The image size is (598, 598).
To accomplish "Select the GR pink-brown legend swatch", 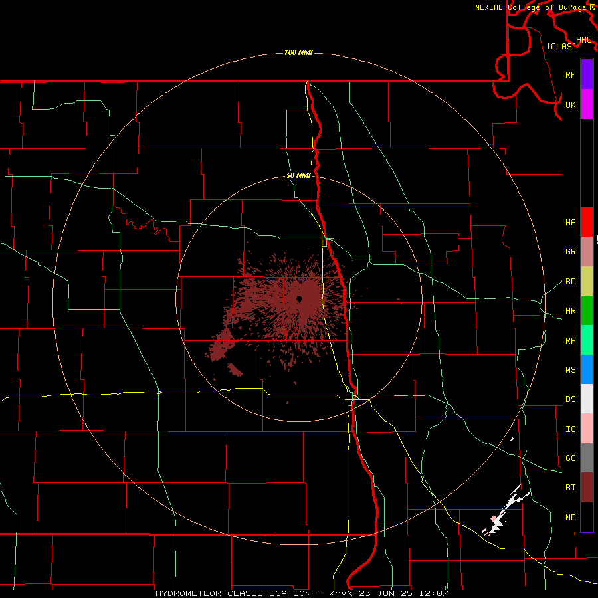I will (587, 252).
